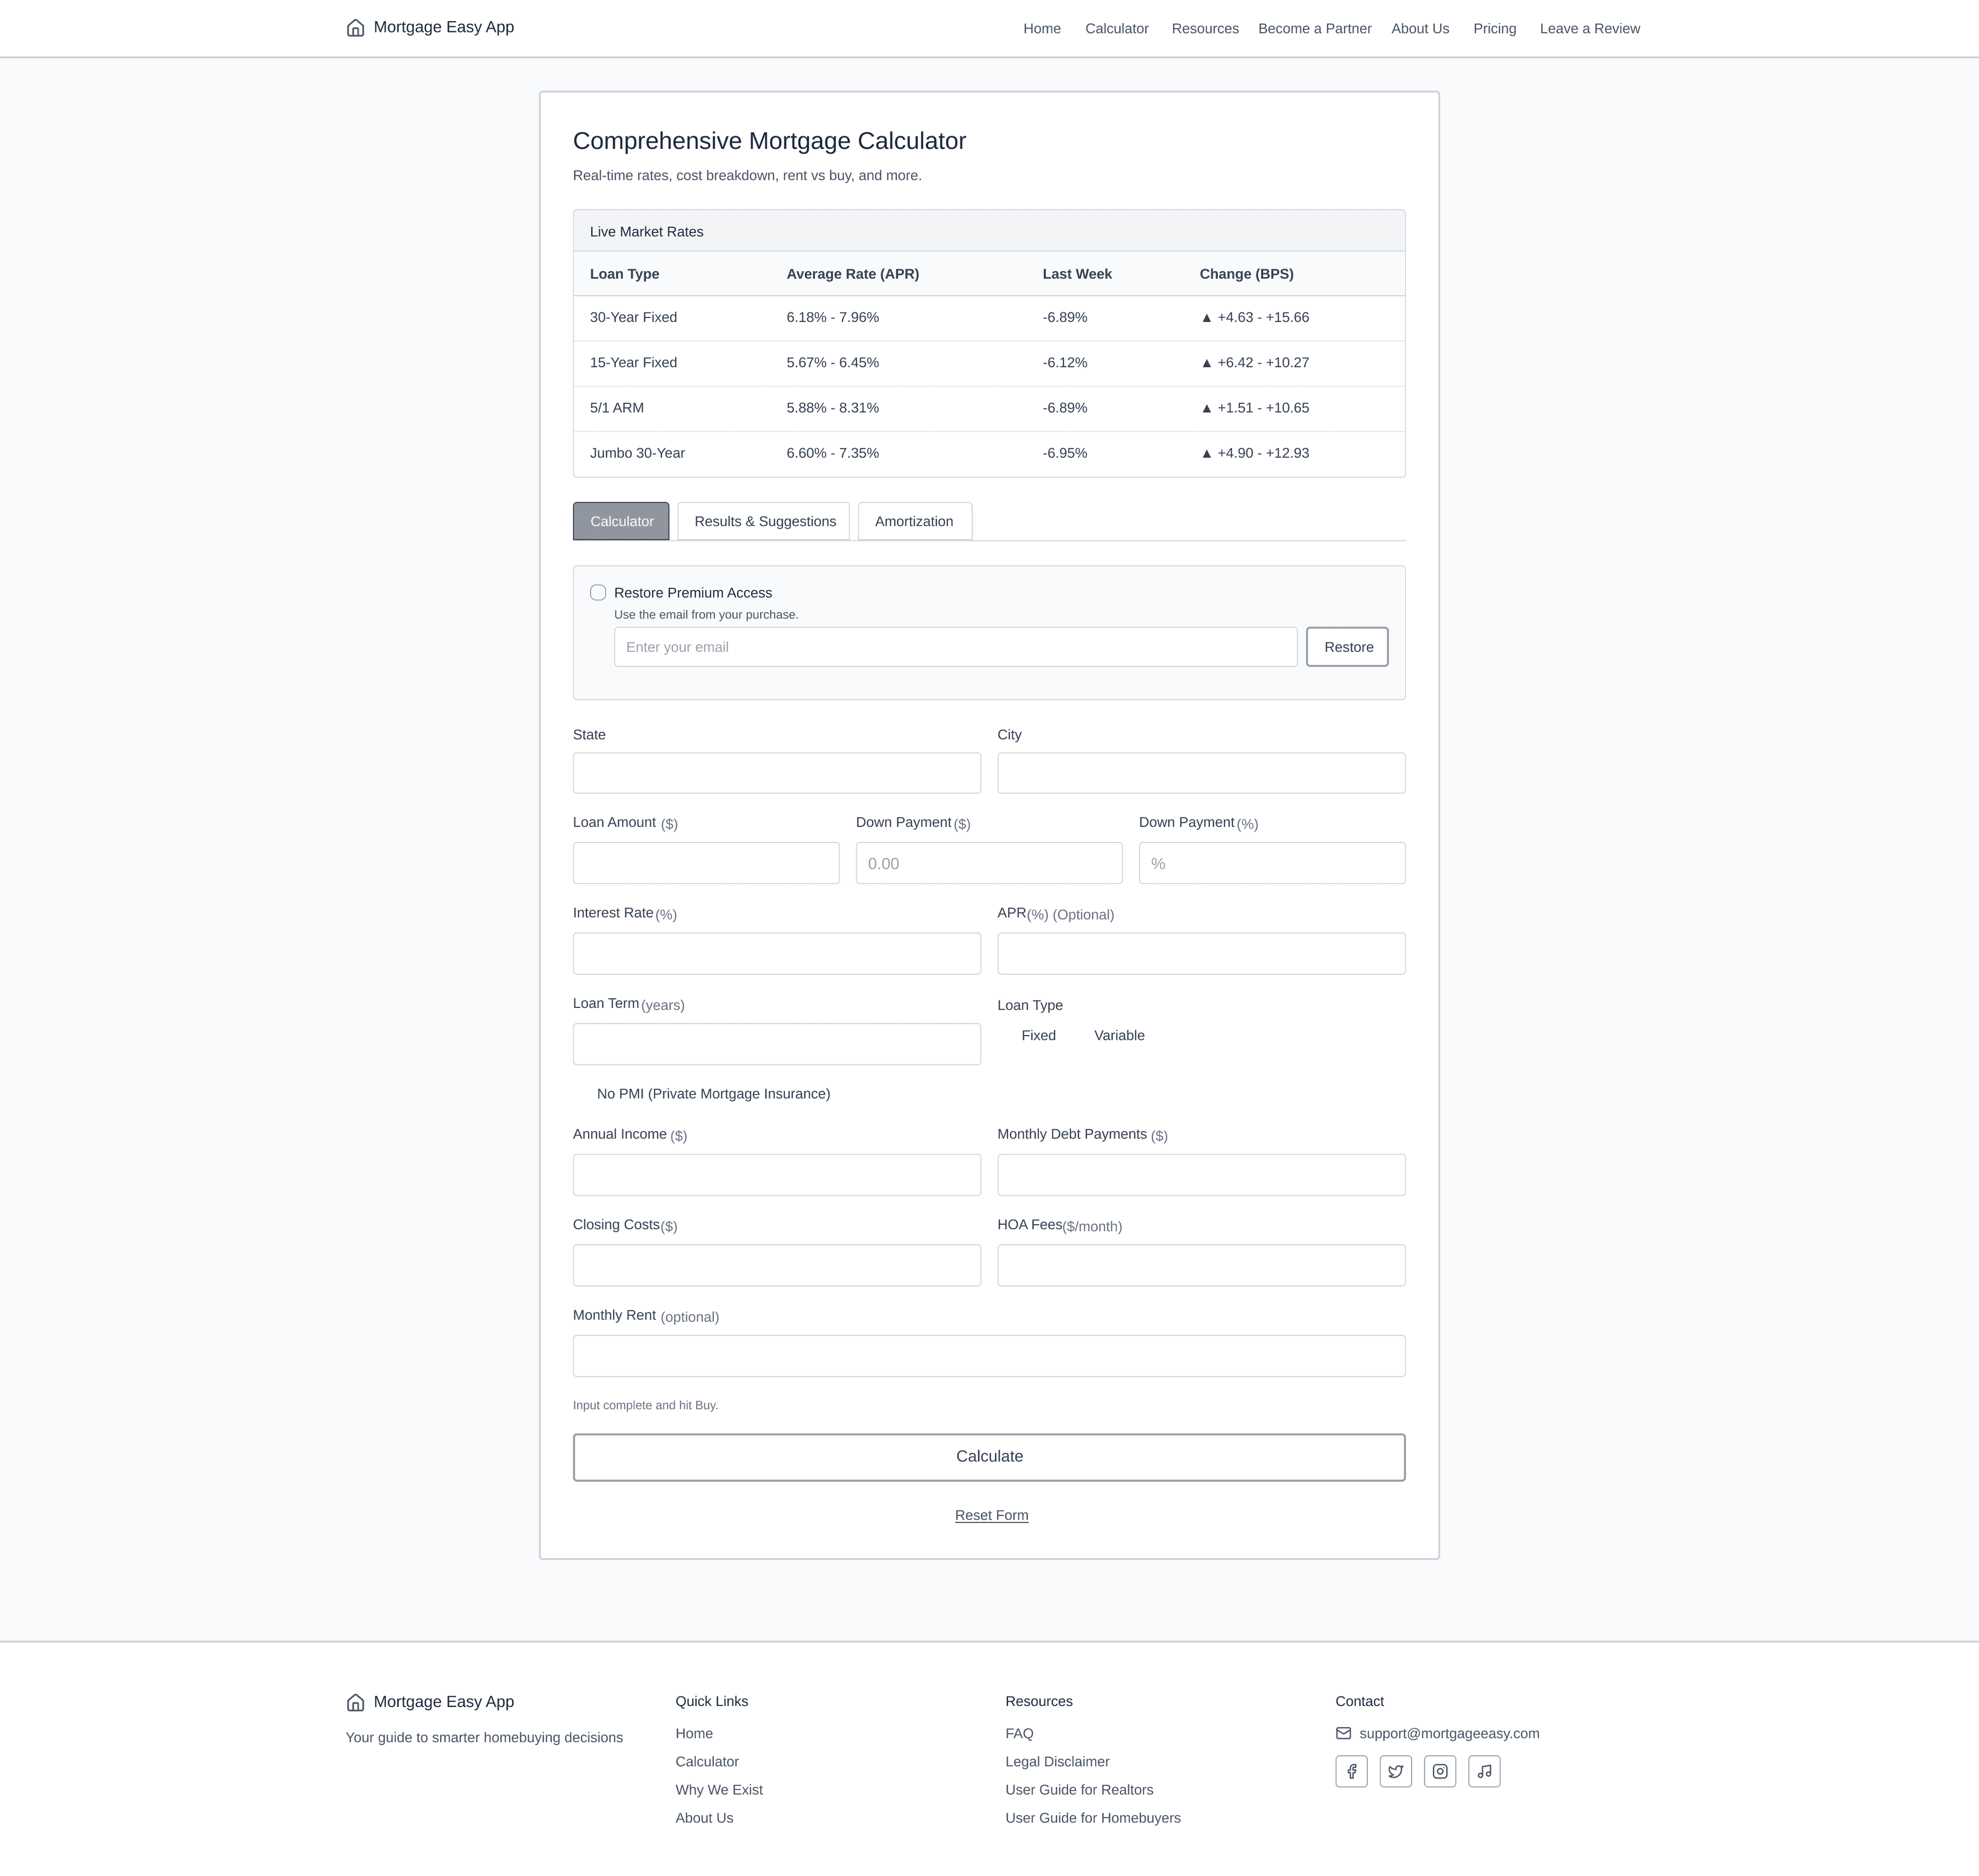The height and width of the screenshot is (1876, 1979).
Task: Open the Instagram social icon
Action: (x=1439, y=1771)
